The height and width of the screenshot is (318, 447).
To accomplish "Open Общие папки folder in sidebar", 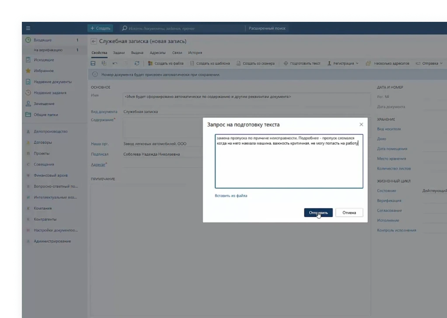I will click(45, 115).
